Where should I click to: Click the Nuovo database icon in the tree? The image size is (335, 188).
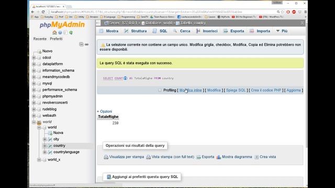pos(39,51)
